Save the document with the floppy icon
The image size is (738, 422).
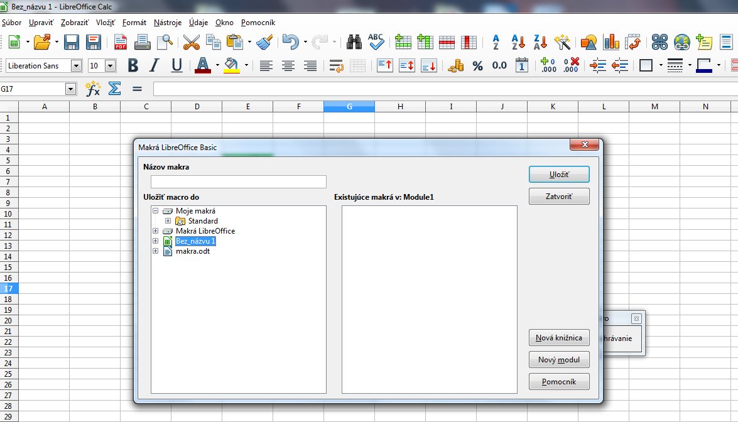point(72,42)
